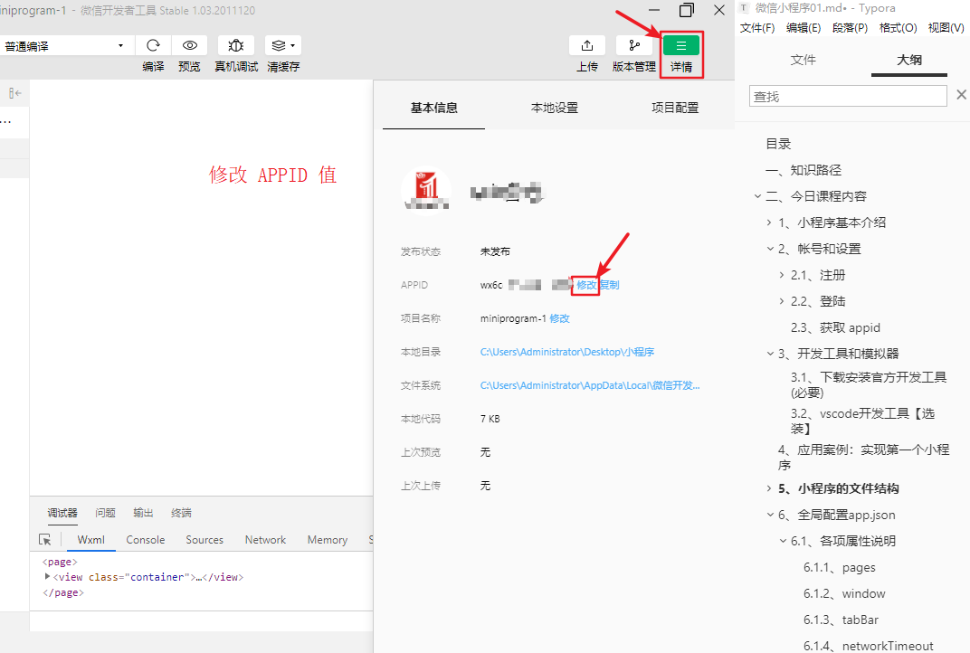Screen dimensions: 970x653
Task: Select the 输出 panel tab
Action: tap(143, 513)
